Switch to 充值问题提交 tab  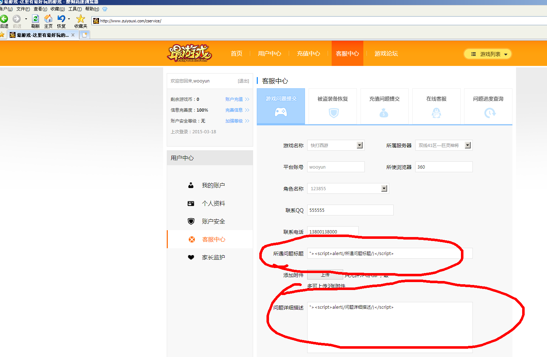[x=385, y=106]
